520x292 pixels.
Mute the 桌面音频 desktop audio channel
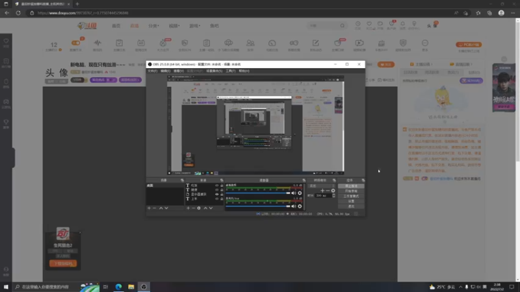coord(294,193)
